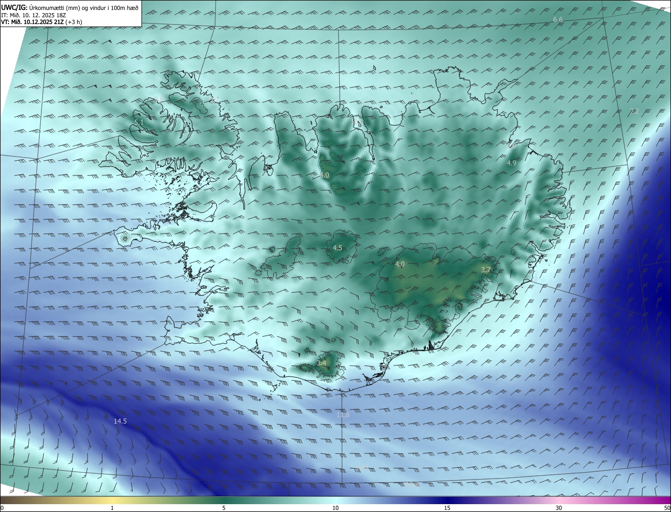Click the 3.7 value label on map
This screenshot has height=512, width=671.
486,270
